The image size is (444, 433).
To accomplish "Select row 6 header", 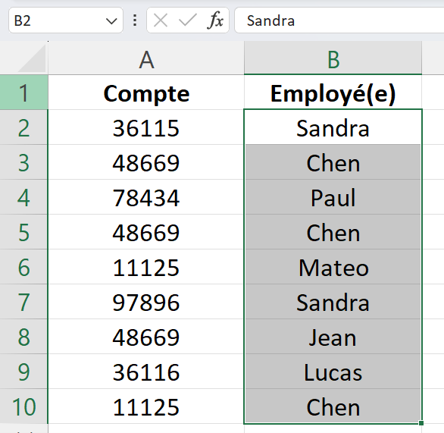I will pyautogui.click(x=23, y=267).
